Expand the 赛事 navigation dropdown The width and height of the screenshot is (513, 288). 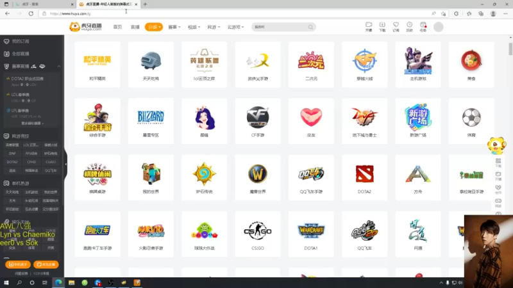tap(174, 27)
